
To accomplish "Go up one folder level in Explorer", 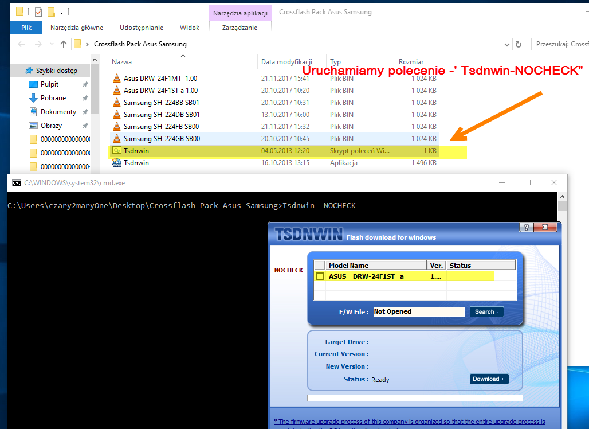I will tap(64, 44).
